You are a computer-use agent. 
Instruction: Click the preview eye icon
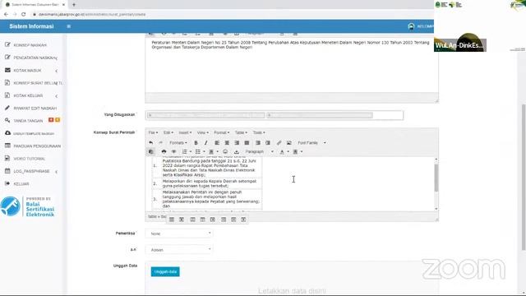click(173, 151)
